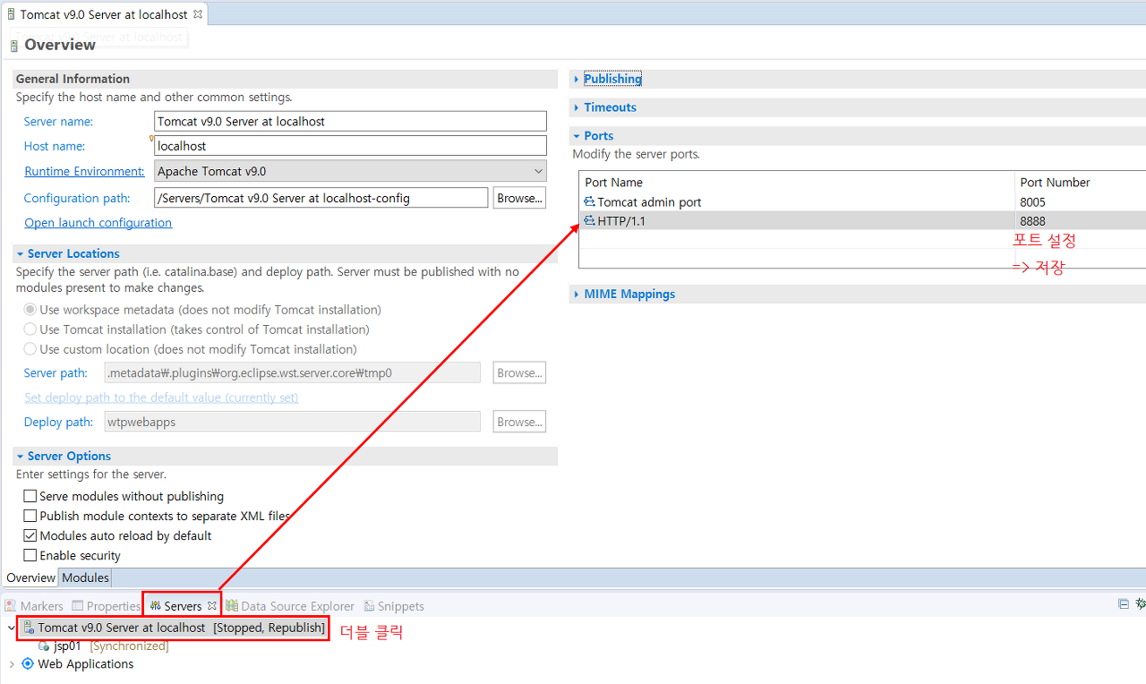Screen dimensions: 1146x684
Task: Select the Servers view tab
Action: 183,606
